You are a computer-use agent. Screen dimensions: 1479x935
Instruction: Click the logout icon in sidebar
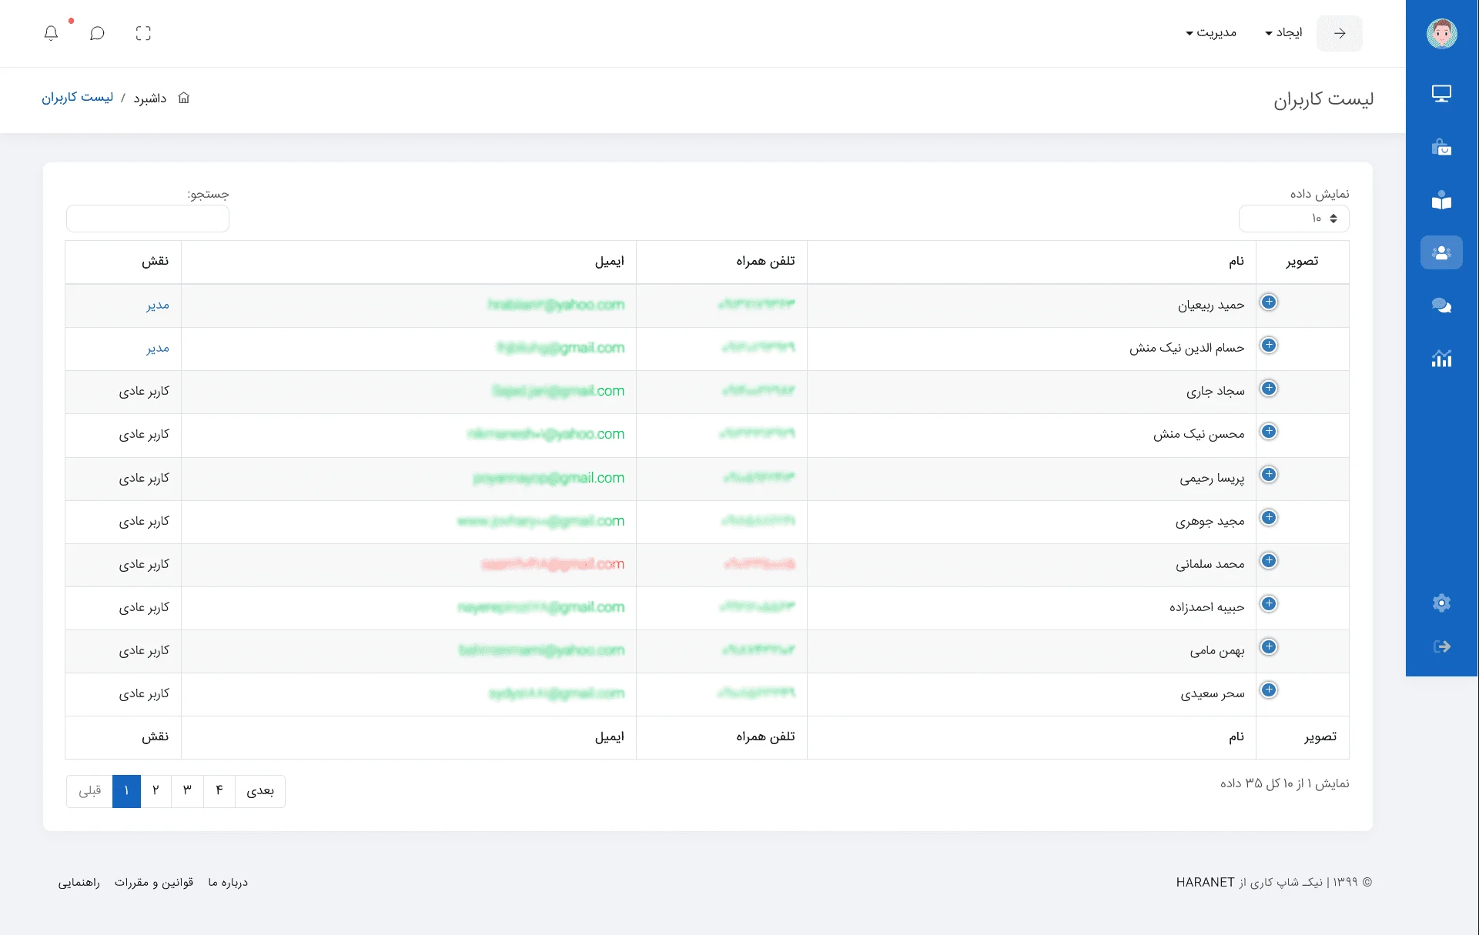(1441, 646)
